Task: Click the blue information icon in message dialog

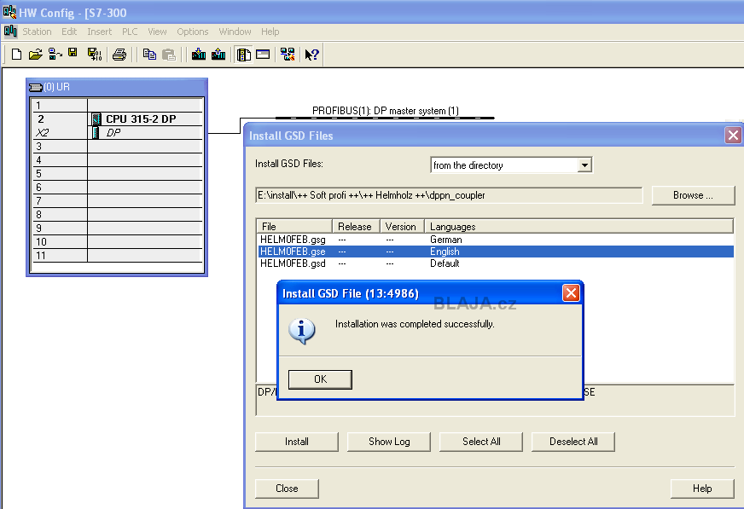Action: point(302,330)
